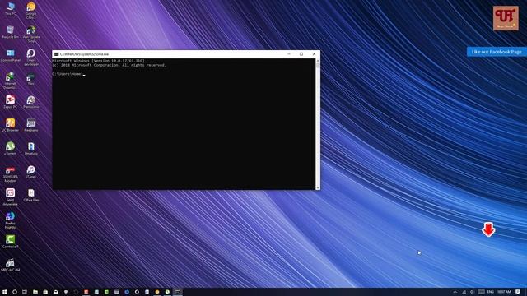The height and width of the screenshot is (296, 527).
Task: Open the Action Center notifications icon
Action: (518, 292)
